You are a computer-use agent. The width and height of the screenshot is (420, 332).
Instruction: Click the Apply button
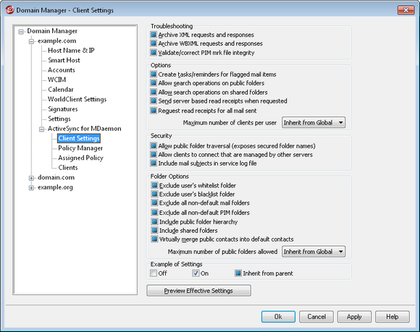tap(354, 317)
